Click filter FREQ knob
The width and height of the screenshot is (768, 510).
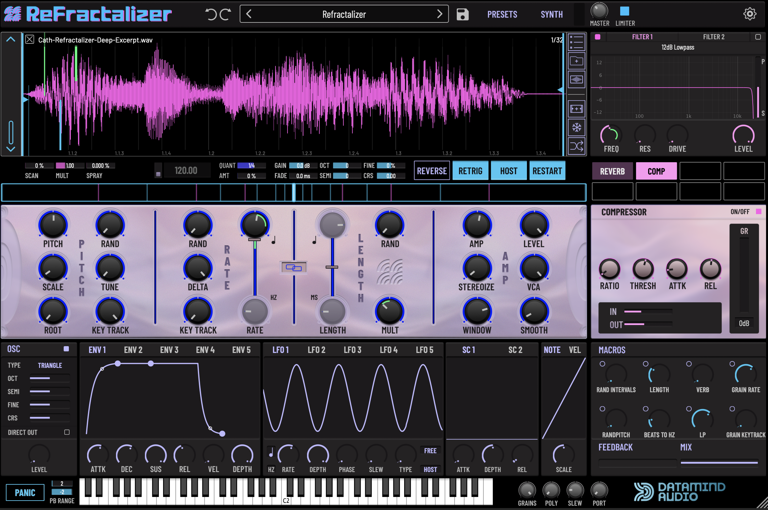[611, 135]
